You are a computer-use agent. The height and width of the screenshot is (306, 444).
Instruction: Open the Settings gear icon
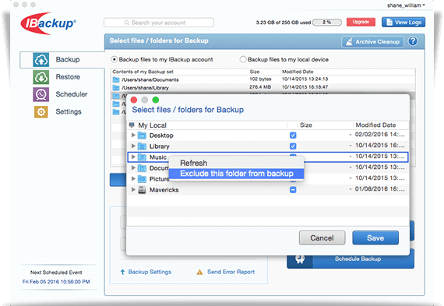tap(41, 112)
